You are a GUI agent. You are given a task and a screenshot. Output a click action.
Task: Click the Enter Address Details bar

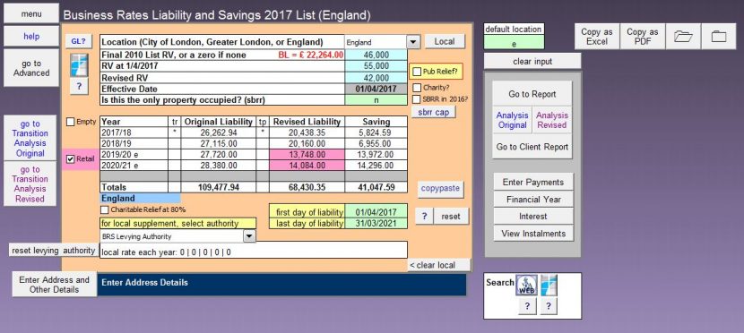pyautogui.click(x=281, y=284)
